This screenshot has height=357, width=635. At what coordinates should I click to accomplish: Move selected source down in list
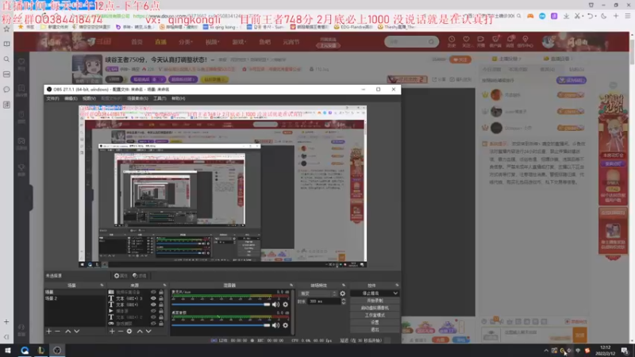[x=148, y=331]
